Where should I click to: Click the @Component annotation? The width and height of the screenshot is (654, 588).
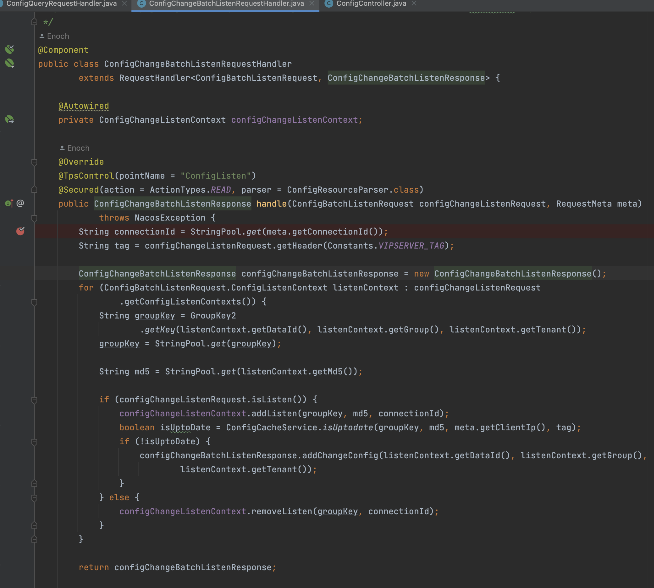pos(63,50)
